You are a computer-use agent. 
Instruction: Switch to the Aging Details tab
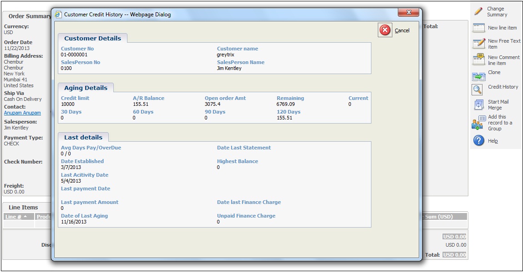coord(86,88)
